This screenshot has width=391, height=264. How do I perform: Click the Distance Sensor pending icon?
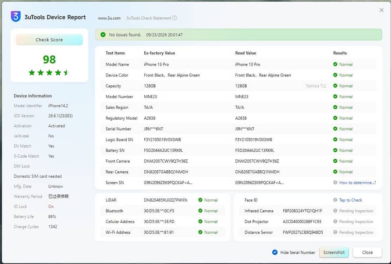tap(335, 232)
